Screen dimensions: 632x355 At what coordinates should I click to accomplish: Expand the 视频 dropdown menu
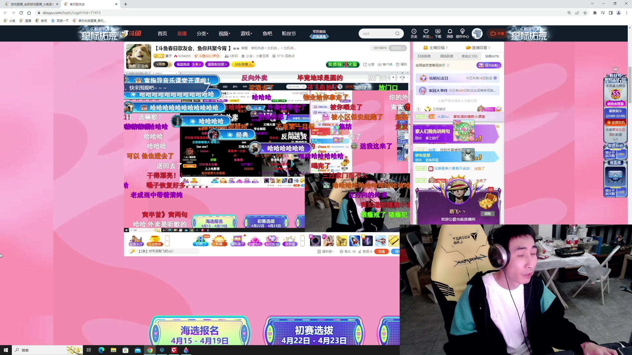coord(224,34)
